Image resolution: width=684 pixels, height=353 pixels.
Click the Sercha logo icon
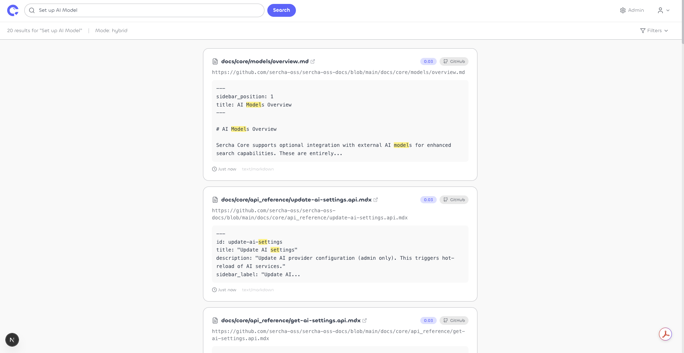[x=13, y=10]
